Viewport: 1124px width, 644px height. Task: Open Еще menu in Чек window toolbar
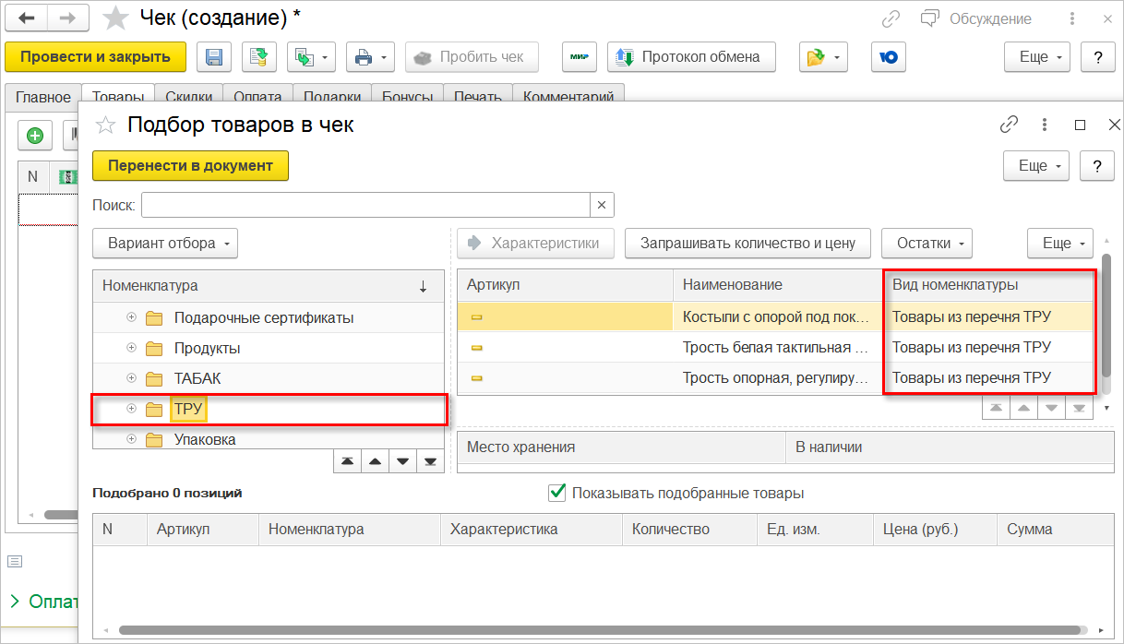[x=1037, y=57]
